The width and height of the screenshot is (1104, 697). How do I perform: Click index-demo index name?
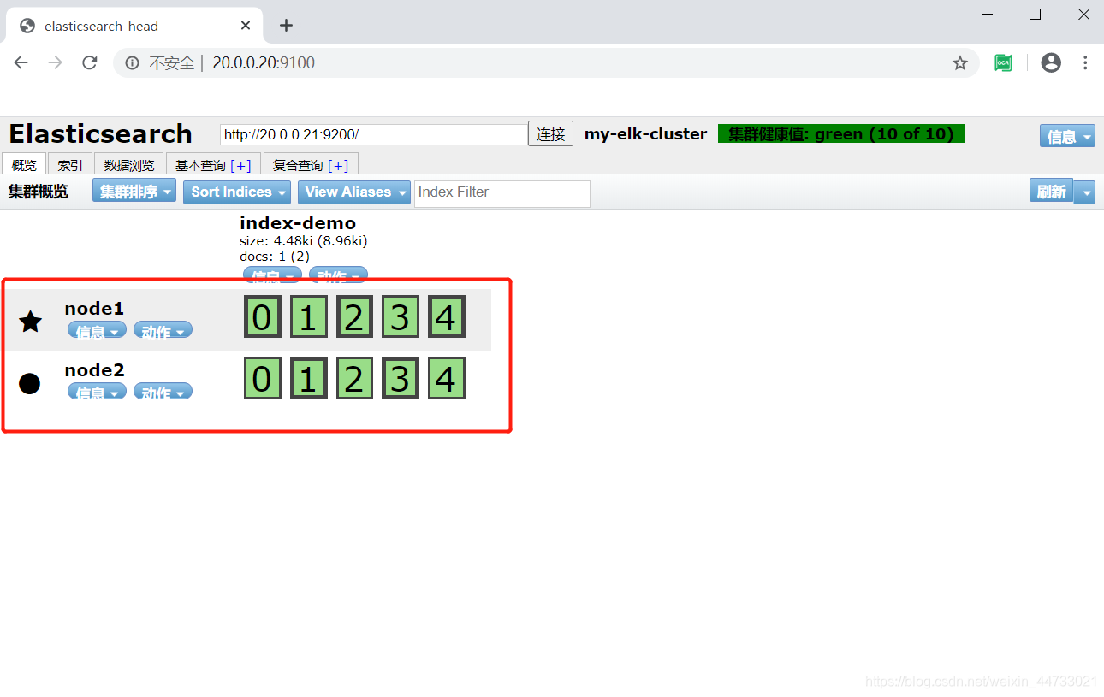[x=298, y=223]
